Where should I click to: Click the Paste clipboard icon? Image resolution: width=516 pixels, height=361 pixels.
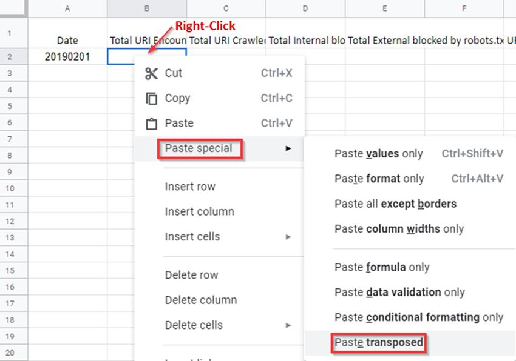(x=151, y=124)
